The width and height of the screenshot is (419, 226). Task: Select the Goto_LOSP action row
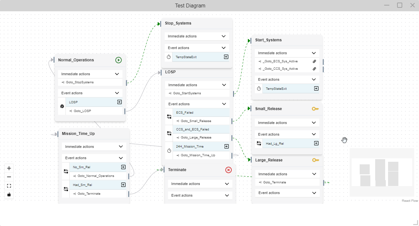[94, 111]
